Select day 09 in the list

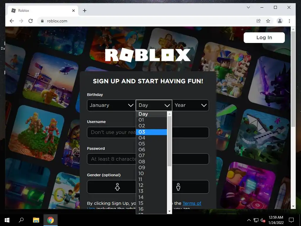coord(152,167)
